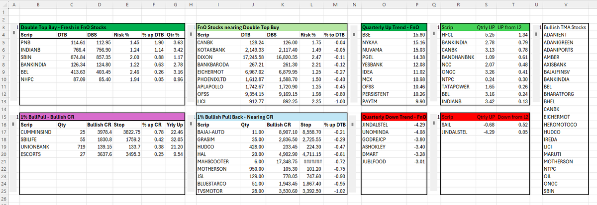
Task: Click the BANKBARODA scrip cell
Action: tap(218, 65)
